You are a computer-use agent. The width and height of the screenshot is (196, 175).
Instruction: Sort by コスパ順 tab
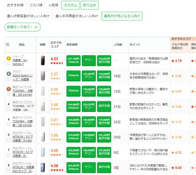click(35, 5)
